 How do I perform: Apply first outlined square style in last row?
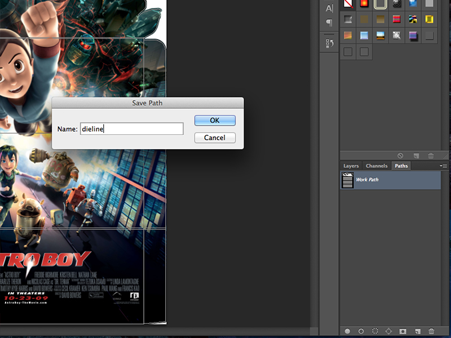pos(348,52)
